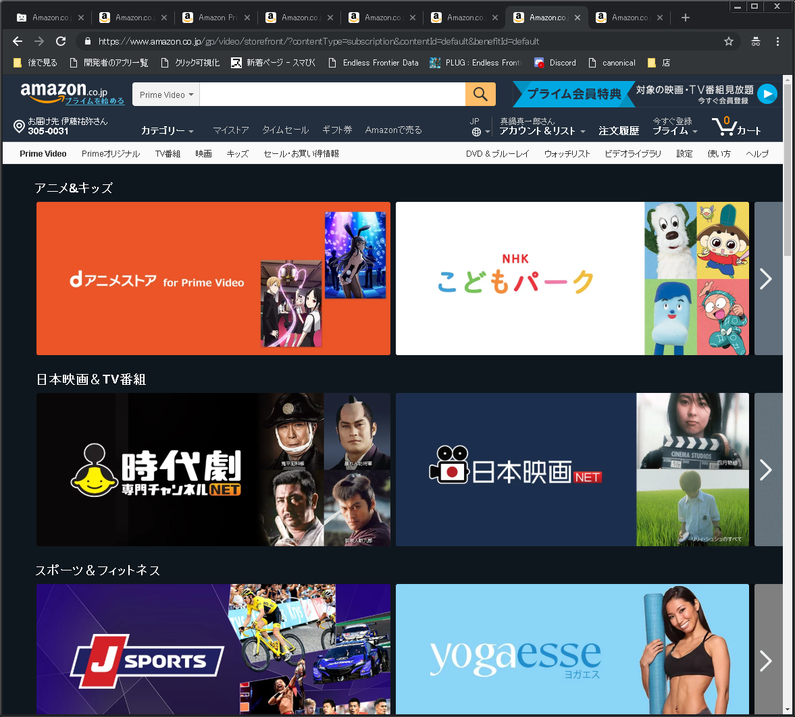Click the browser address bar URL
The width and height of the screenshot is (795, 717).
point(318,42)
